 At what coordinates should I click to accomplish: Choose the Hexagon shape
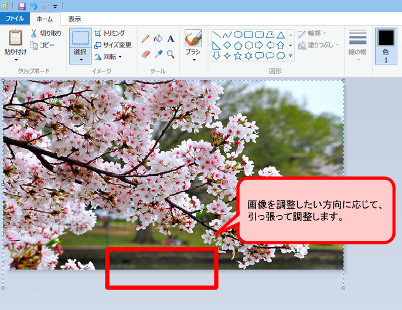click(x=248, y=45)
